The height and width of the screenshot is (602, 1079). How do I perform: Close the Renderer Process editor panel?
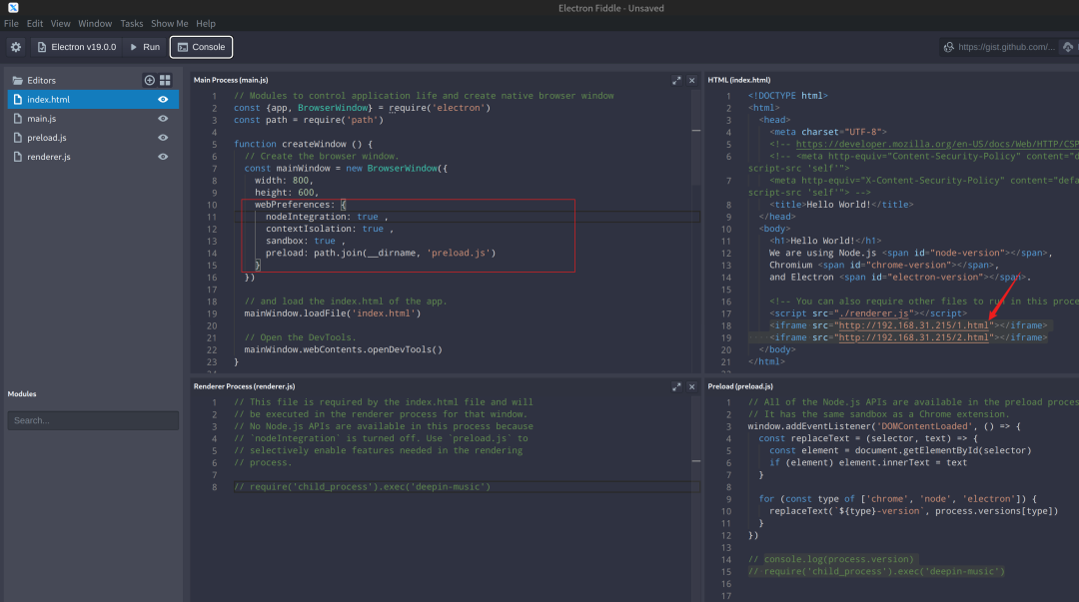point(691,385)
